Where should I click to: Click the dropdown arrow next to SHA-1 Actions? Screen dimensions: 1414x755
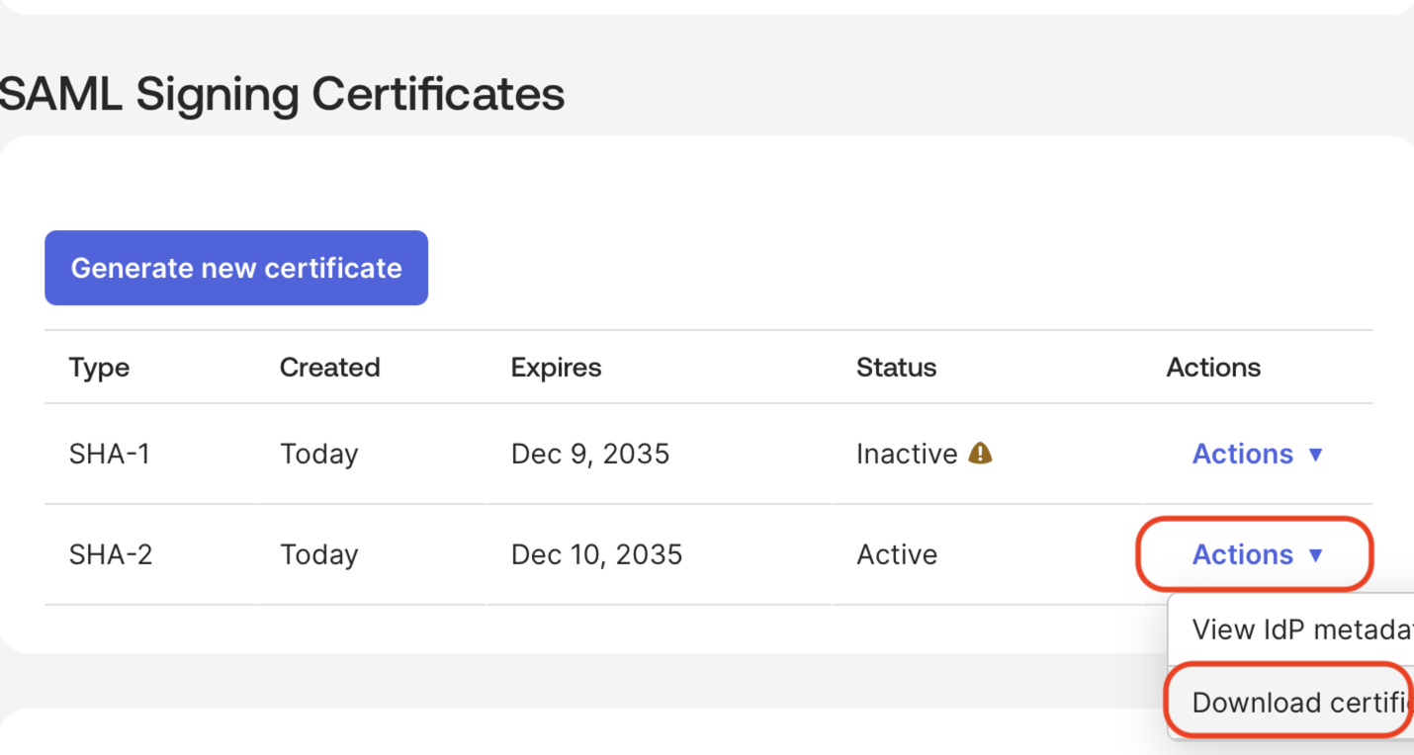pyautogui.click(x=1316, y=455)
